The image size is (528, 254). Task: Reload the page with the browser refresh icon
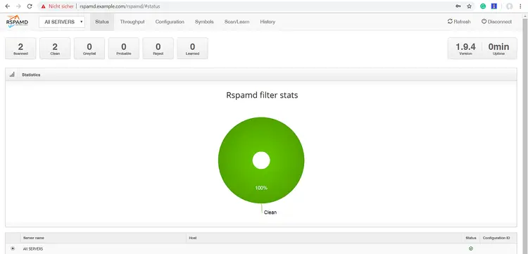(x=30, y=6)
